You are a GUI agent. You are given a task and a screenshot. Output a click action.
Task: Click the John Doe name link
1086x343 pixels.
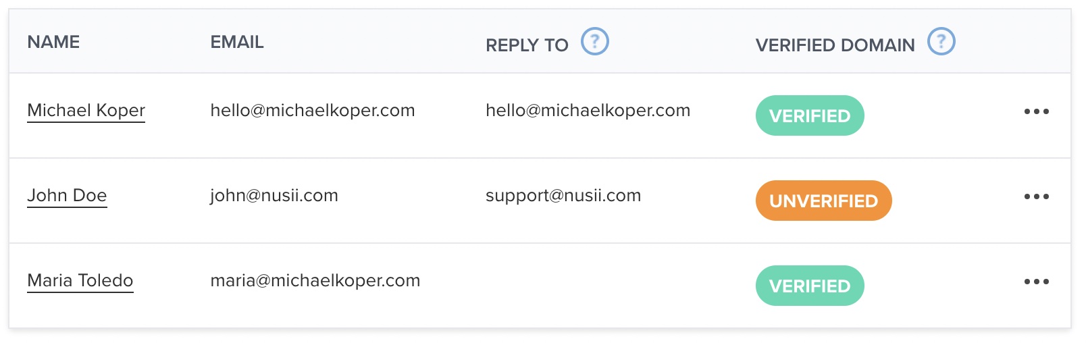(x=67, y=196)
